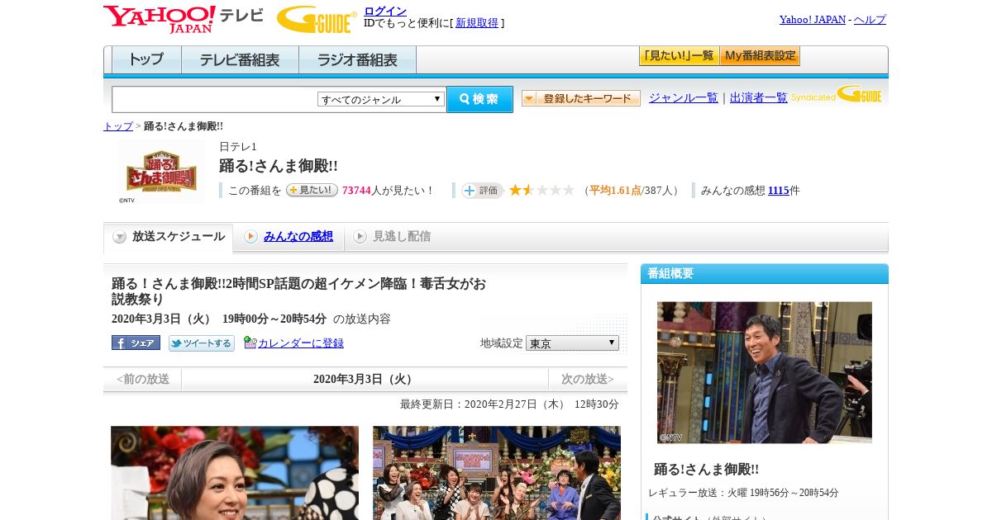Click the Syndicated G-GUIDE logo by search bar

tap(837, 95)
